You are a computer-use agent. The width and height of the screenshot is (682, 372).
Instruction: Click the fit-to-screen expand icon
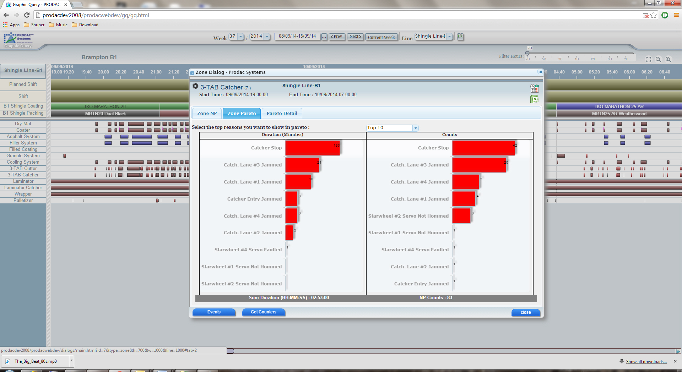648,59
